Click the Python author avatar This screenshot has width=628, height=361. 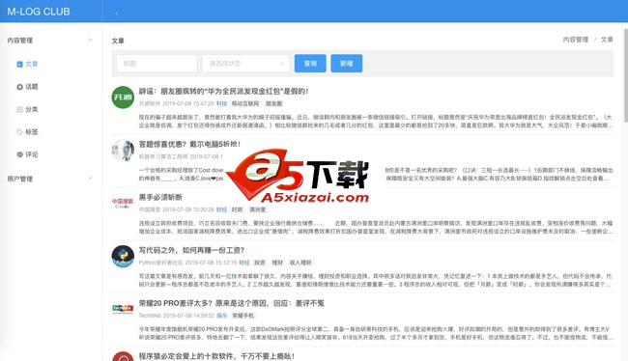click(123, 256)
